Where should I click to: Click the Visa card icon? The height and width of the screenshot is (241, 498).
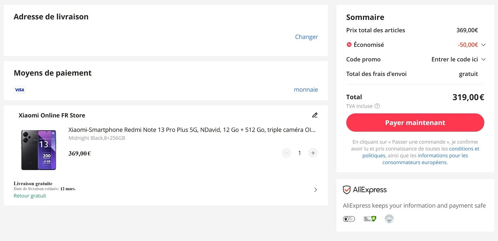coord(19,90)
